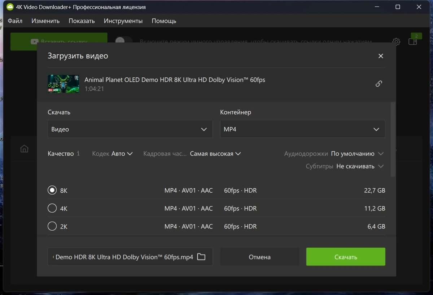Open settings gear icon
The height and width of the screenshot is (295, 433).
(396, 42)
